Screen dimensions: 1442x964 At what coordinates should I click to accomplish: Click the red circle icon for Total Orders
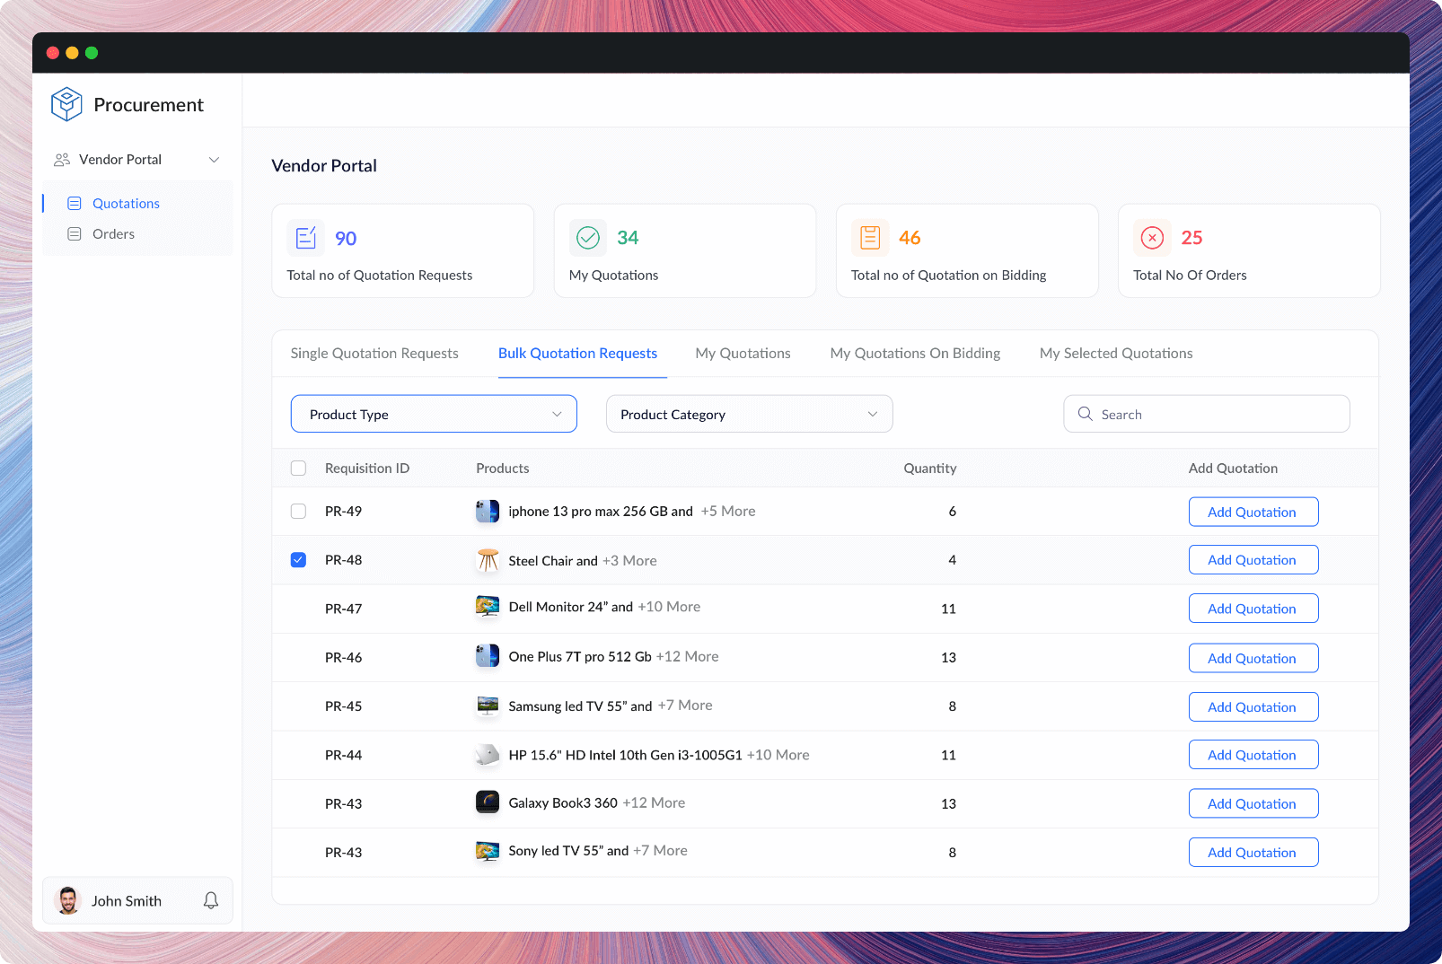click(x=1152, y=237)
